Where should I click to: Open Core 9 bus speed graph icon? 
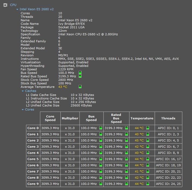(x=101, y=184)
